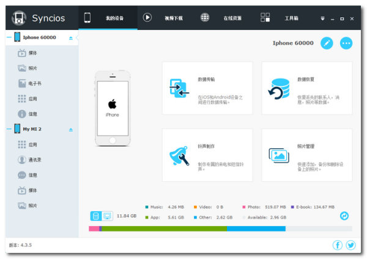Open the Twitter icon link
Image resolution: width=367 pixels, height=259 pixels.
[350, 245]
